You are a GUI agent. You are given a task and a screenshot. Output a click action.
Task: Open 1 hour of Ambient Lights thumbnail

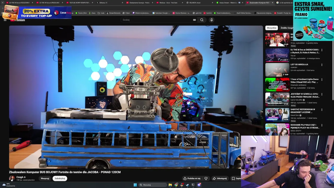click(x=277, y=84)
